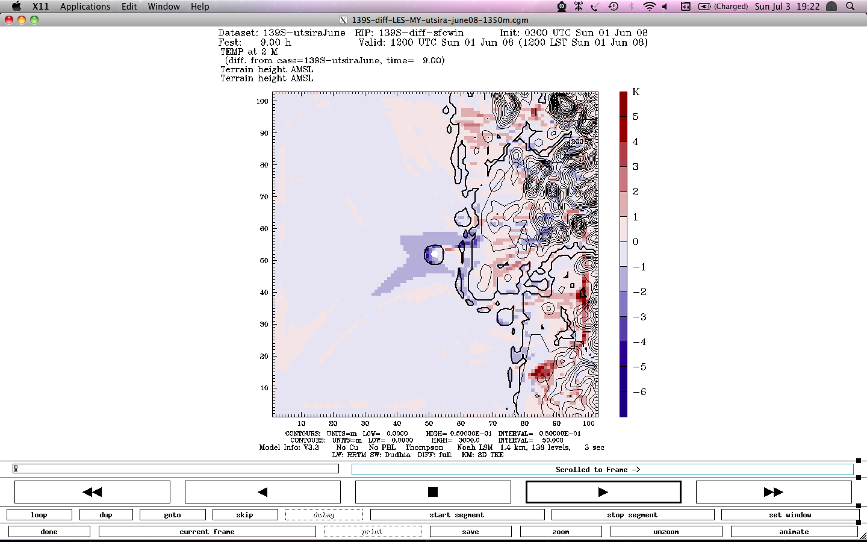This screenshot has height=542, width=867.
Task: Open the Time Machine menu icon
Action: point(613,6)
